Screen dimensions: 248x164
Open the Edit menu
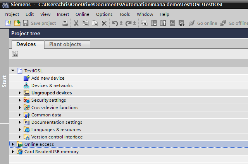(29, 14)
